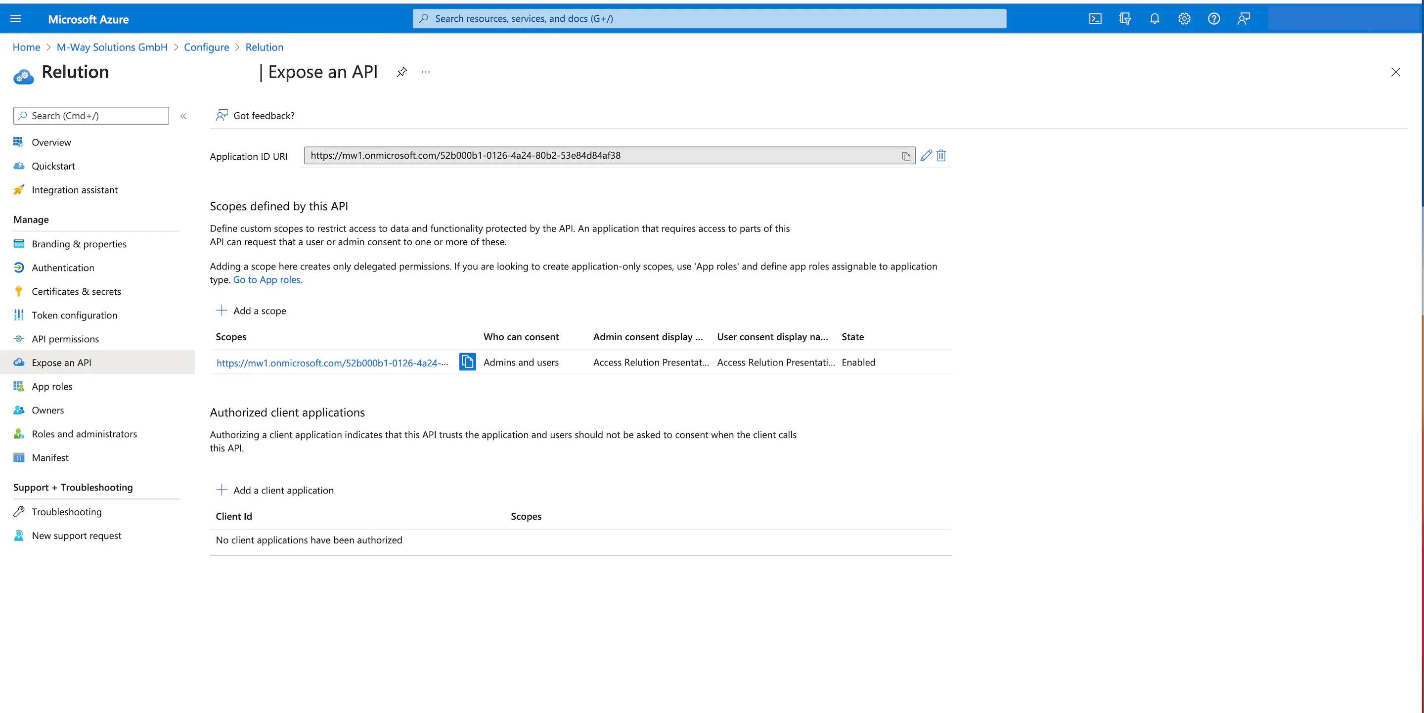The width and height of the screenshot is (1424, 713).
Task: Click the help question mark icon
Action: click(x=1213, y=19)
